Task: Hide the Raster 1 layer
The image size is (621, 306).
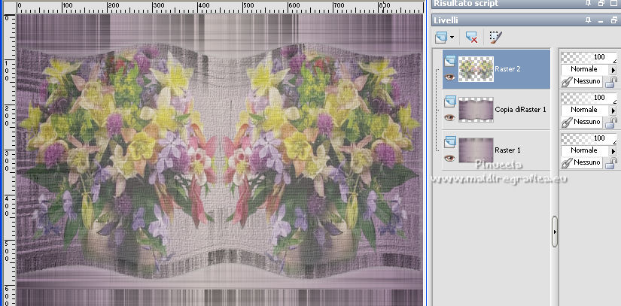Action: (x=449, y=158)
